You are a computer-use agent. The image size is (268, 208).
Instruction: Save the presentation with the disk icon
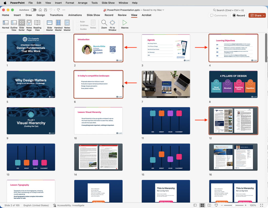click(x=46, y=10)
